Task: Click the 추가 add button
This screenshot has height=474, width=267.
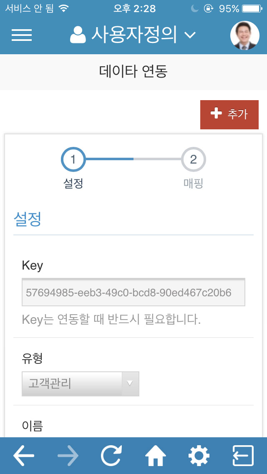Action: (x=229, y=115)
